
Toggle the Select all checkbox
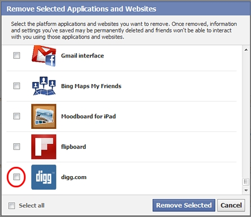point(12,206)
